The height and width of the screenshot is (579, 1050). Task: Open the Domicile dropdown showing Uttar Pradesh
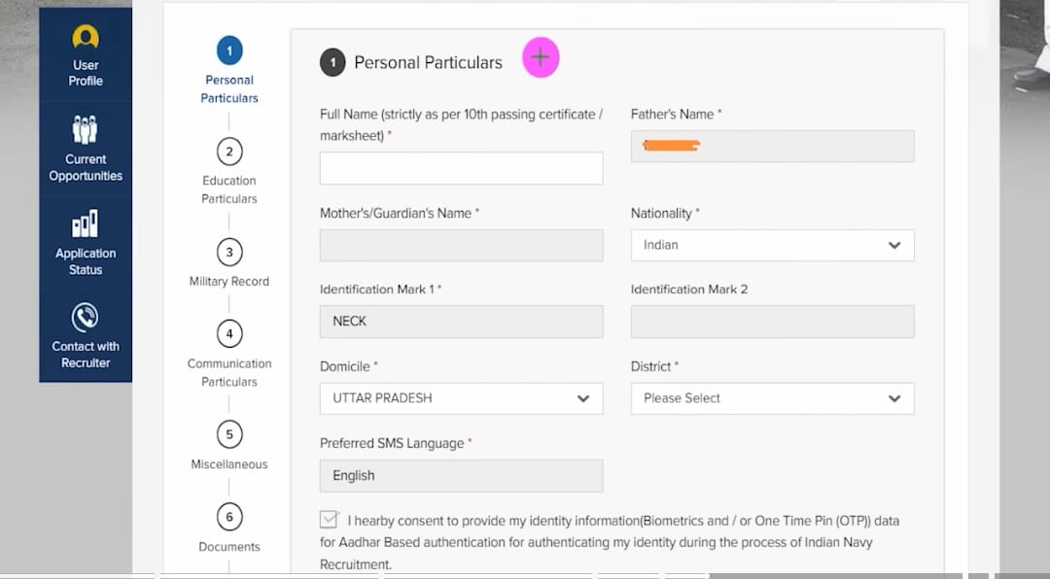pos(461,398)
